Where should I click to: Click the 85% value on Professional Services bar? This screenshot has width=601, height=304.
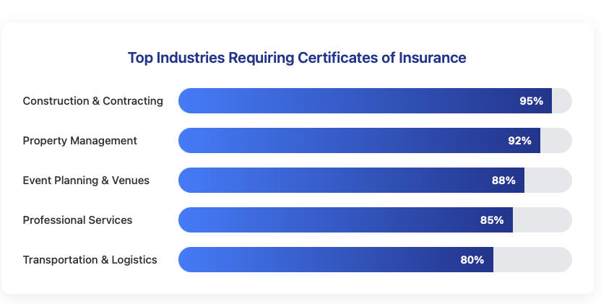492,220
